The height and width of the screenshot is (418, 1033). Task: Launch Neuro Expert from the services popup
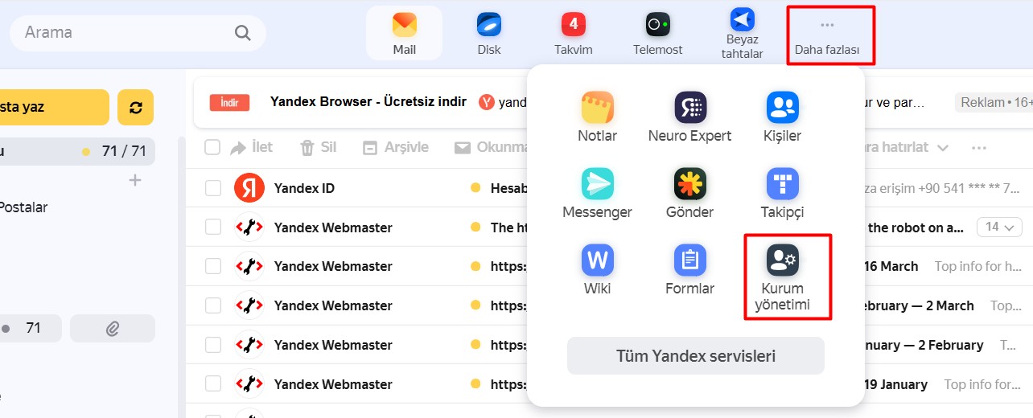[x=689, y=108]
